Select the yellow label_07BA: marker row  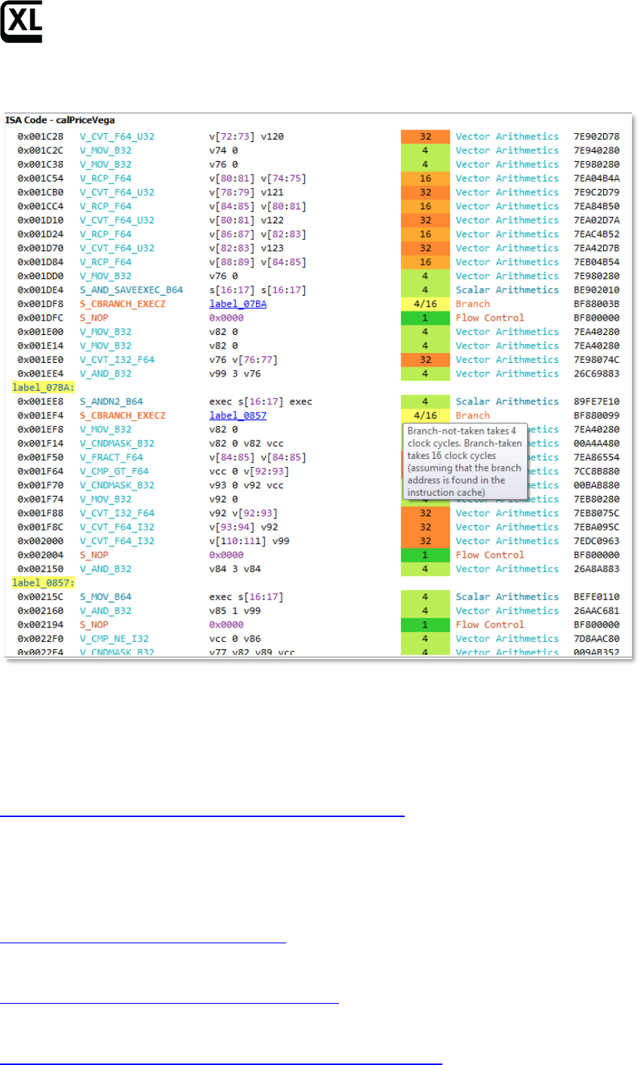tap(43, 388)
